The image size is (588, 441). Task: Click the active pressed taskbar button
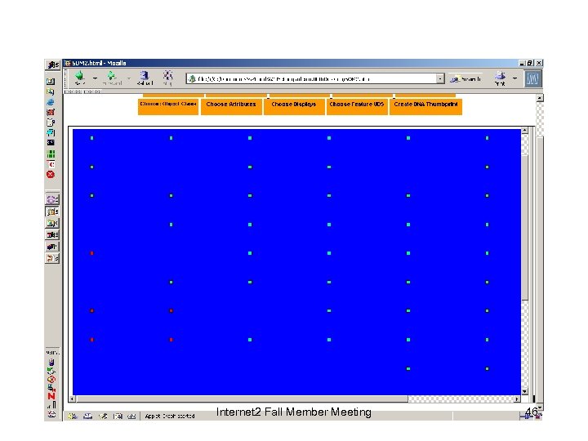pos(52,212)
